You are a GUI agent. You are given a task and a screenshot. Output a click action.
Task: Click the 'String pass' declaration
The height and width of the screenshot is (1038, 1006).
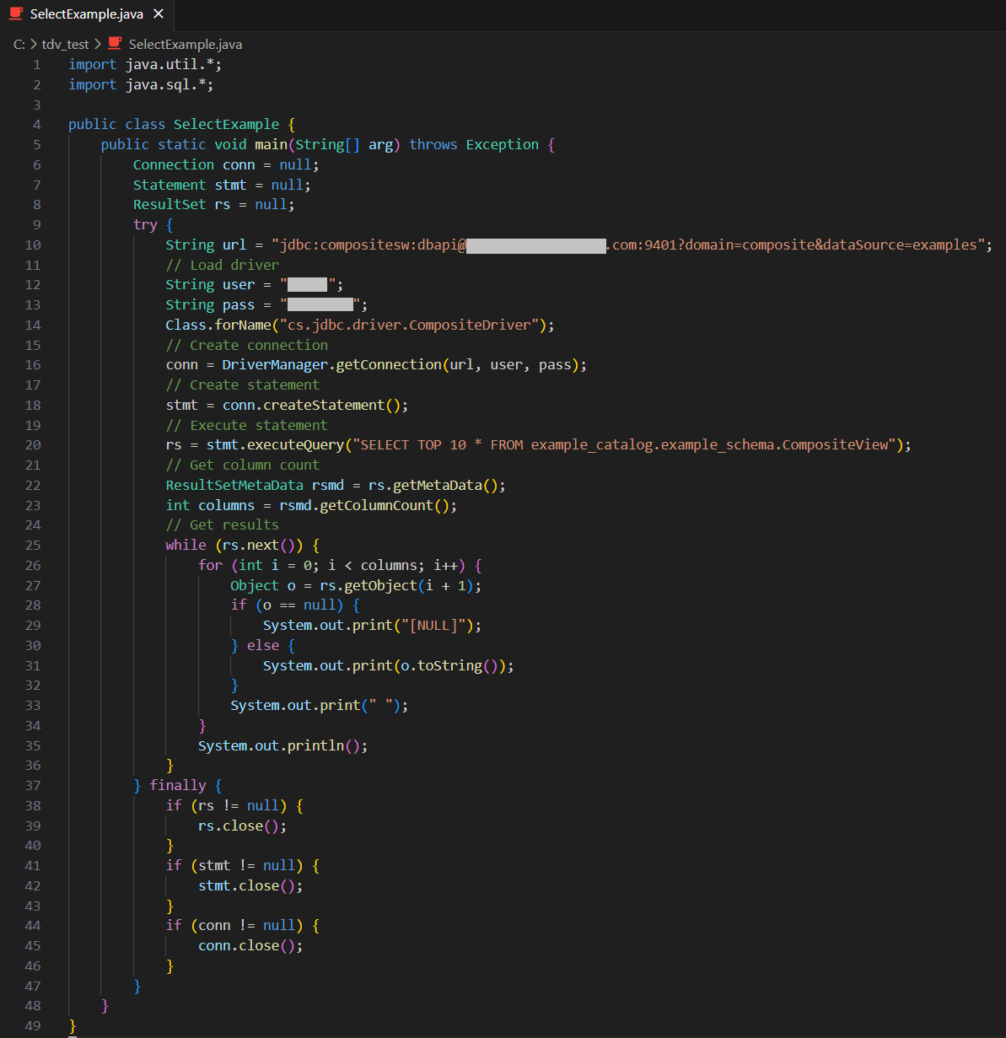click(x=210, y=305)
